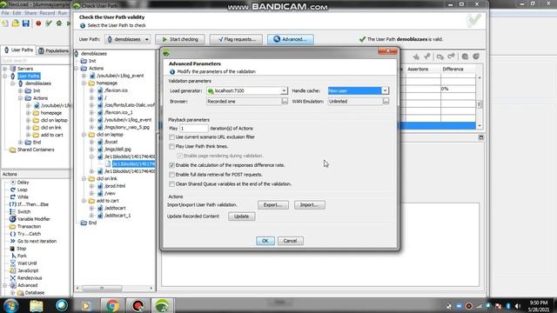Click the green check User Path toolbar icon
The image size is (557, 313).
pos(49,23)
